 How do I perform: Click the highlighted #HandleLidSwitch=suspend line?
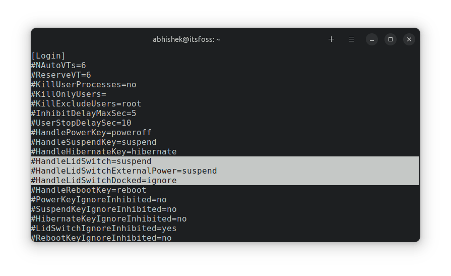91,161
